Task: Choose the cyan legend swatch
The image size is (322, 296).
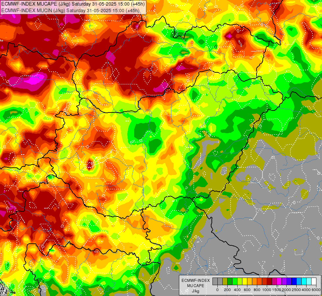Action: (304, 282)
